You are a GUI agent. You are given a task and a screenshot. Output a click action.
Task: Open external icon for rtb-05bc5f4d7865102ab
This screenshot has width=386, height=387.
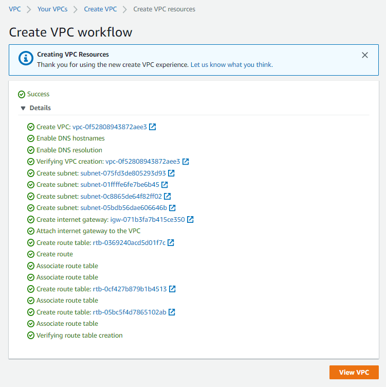pyautogui.click(x=172, y=312)
